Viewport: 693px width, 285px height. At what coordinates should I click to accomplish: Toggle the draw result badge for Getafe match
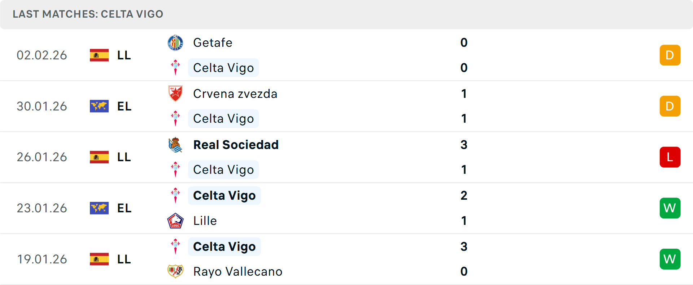pos(670,55)
